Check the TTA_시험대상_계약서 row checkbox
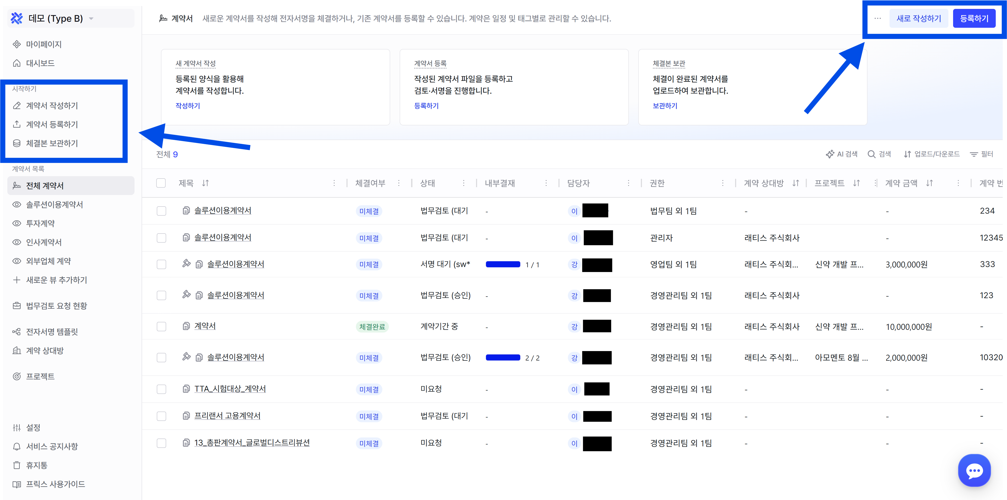The width and height of the screenshot is (1007, 500). 161,389
